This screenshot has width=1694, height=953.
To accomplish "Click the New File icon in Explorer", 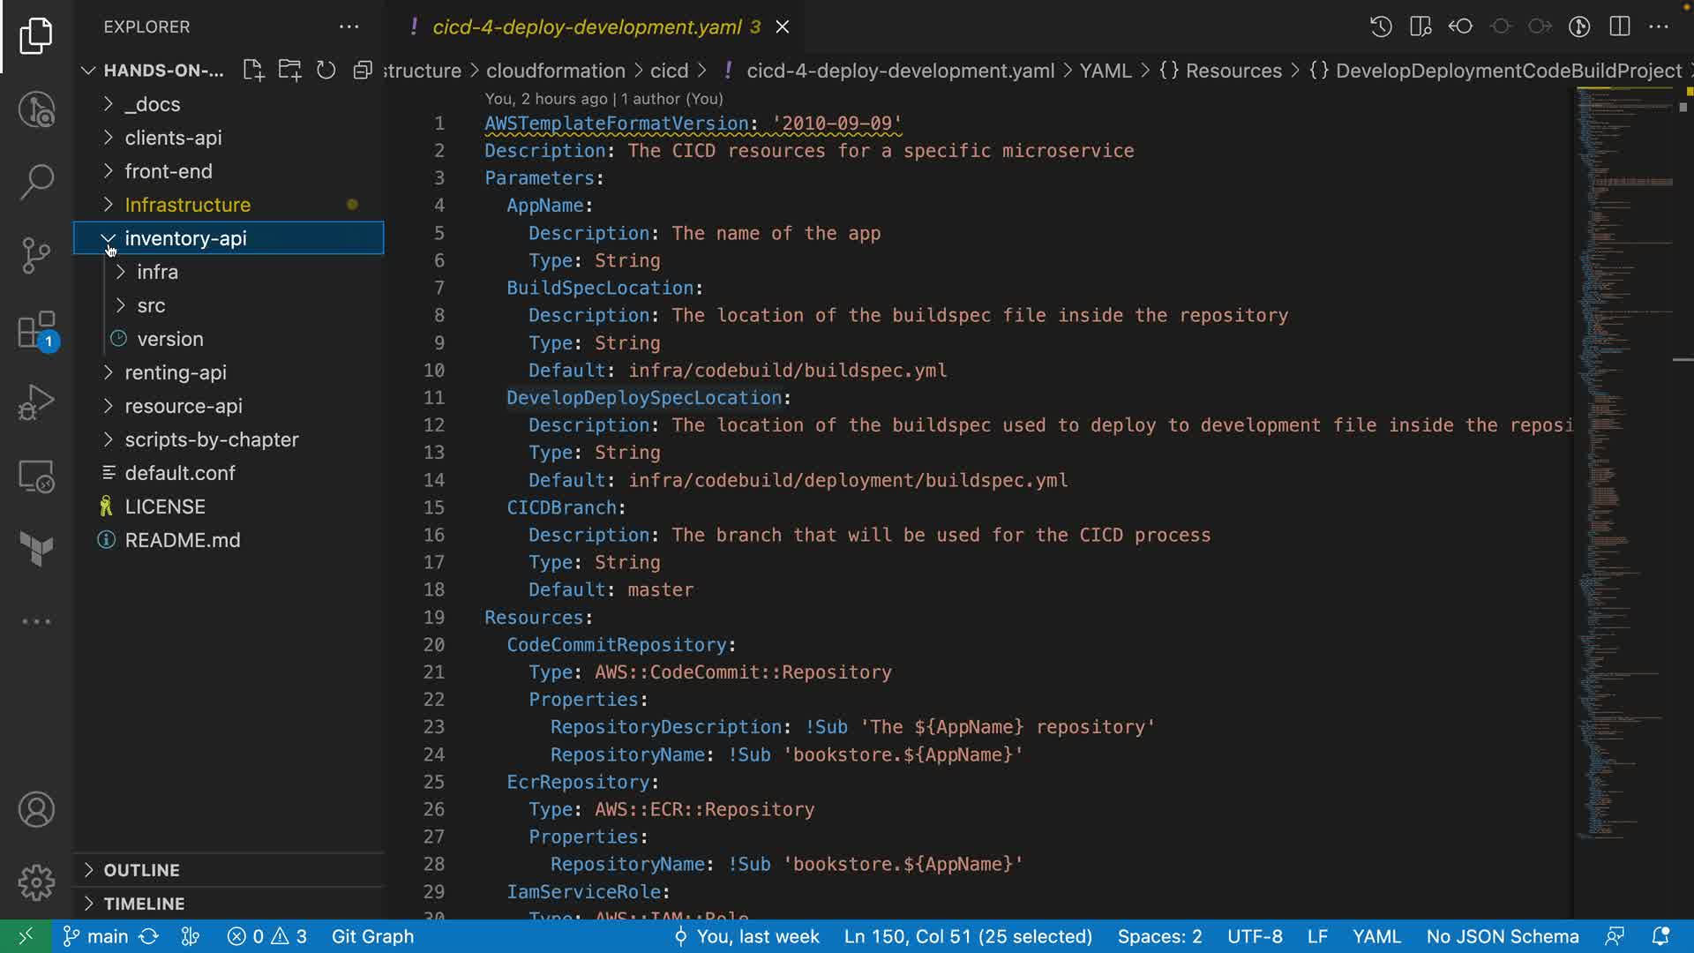I will pyautogui.click(x=253, y=71).
